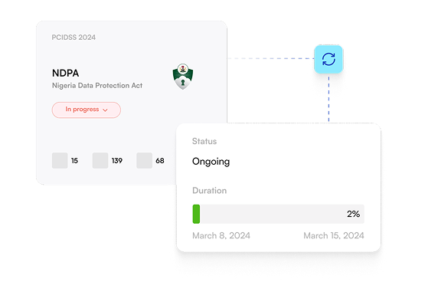The image size is (425, 282).
Task: Click the Ongoing status text
Action: [x=211, y=162]
